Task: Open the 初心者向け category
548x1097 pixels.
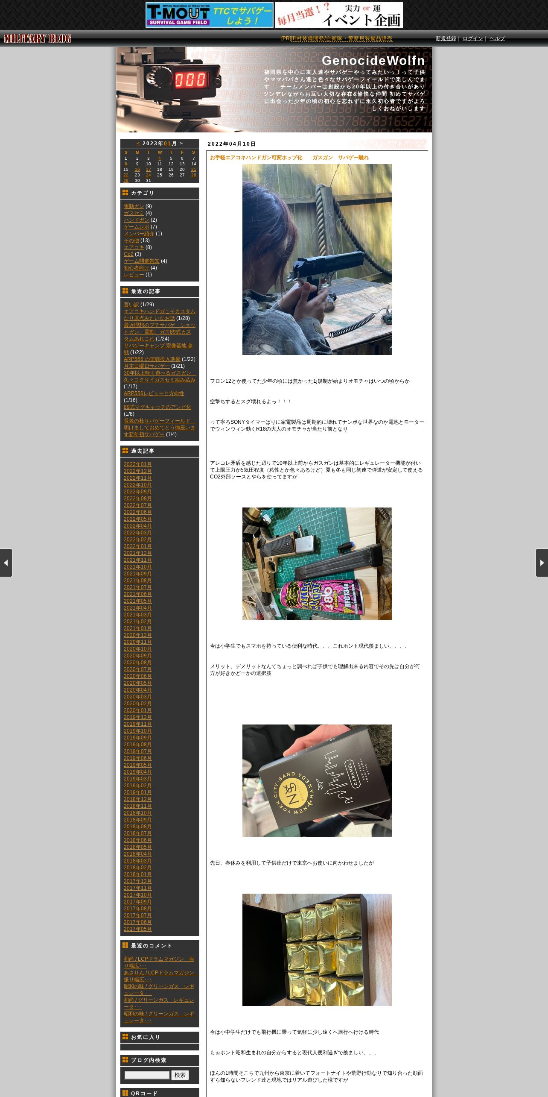Action: [x=137, y=268]
